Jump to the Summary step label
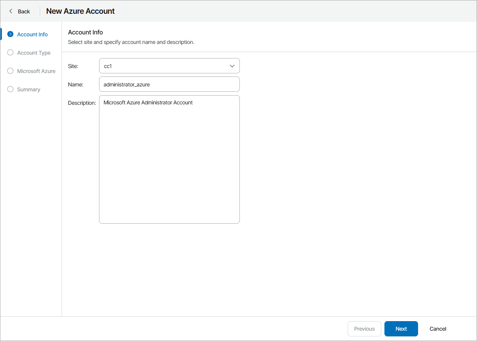The image size is (477, 341). click(29, 89)
